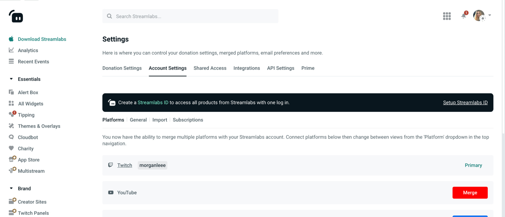This screenshot has width=505, height=217.
Task: Open the Tipping page
Action: click(x=26, y=115)
